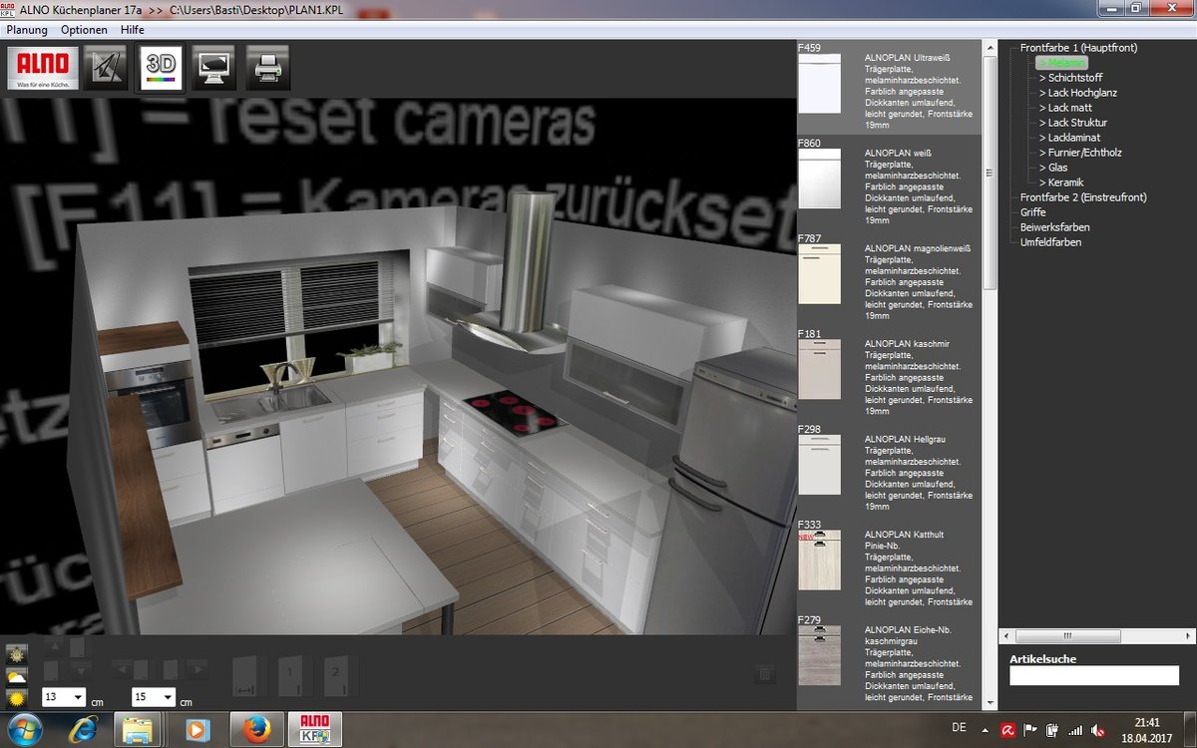This screenshot has height=748, width=1197.
Task: Select the cloudy daylight lighting icon
Action: point(17,676)
